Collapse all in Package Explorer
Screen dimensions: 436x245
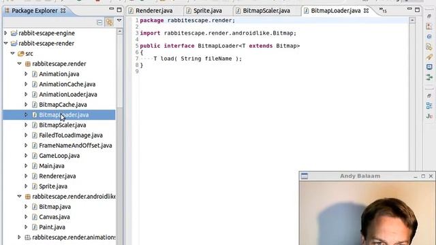pyautogui.click(x=99, y=22)
